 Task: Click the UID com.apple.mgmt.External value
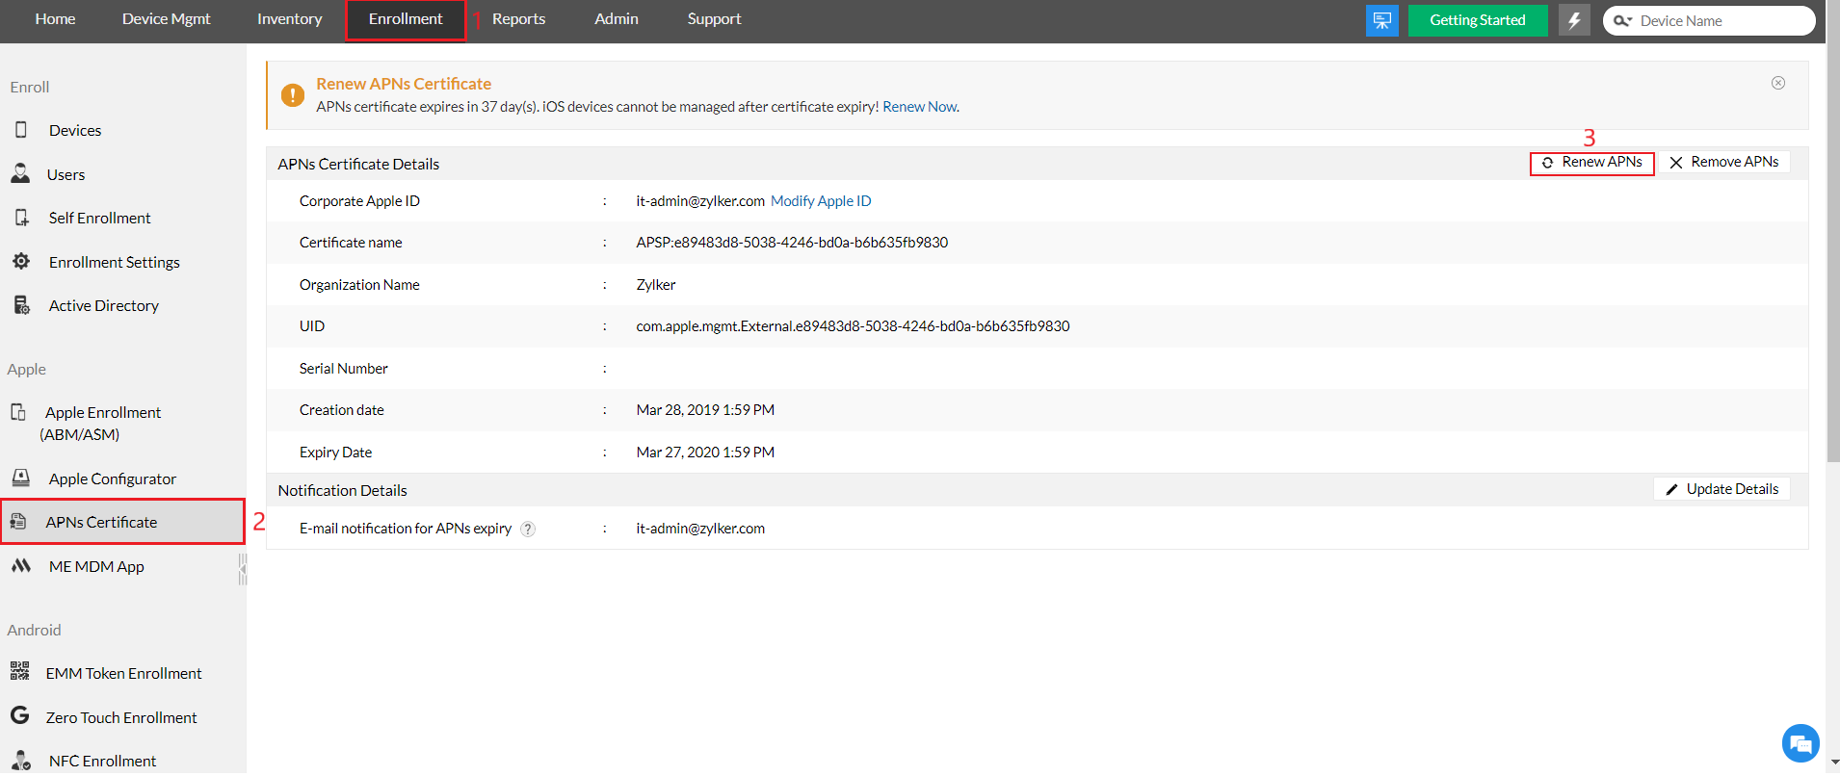(x=853, y=326)
